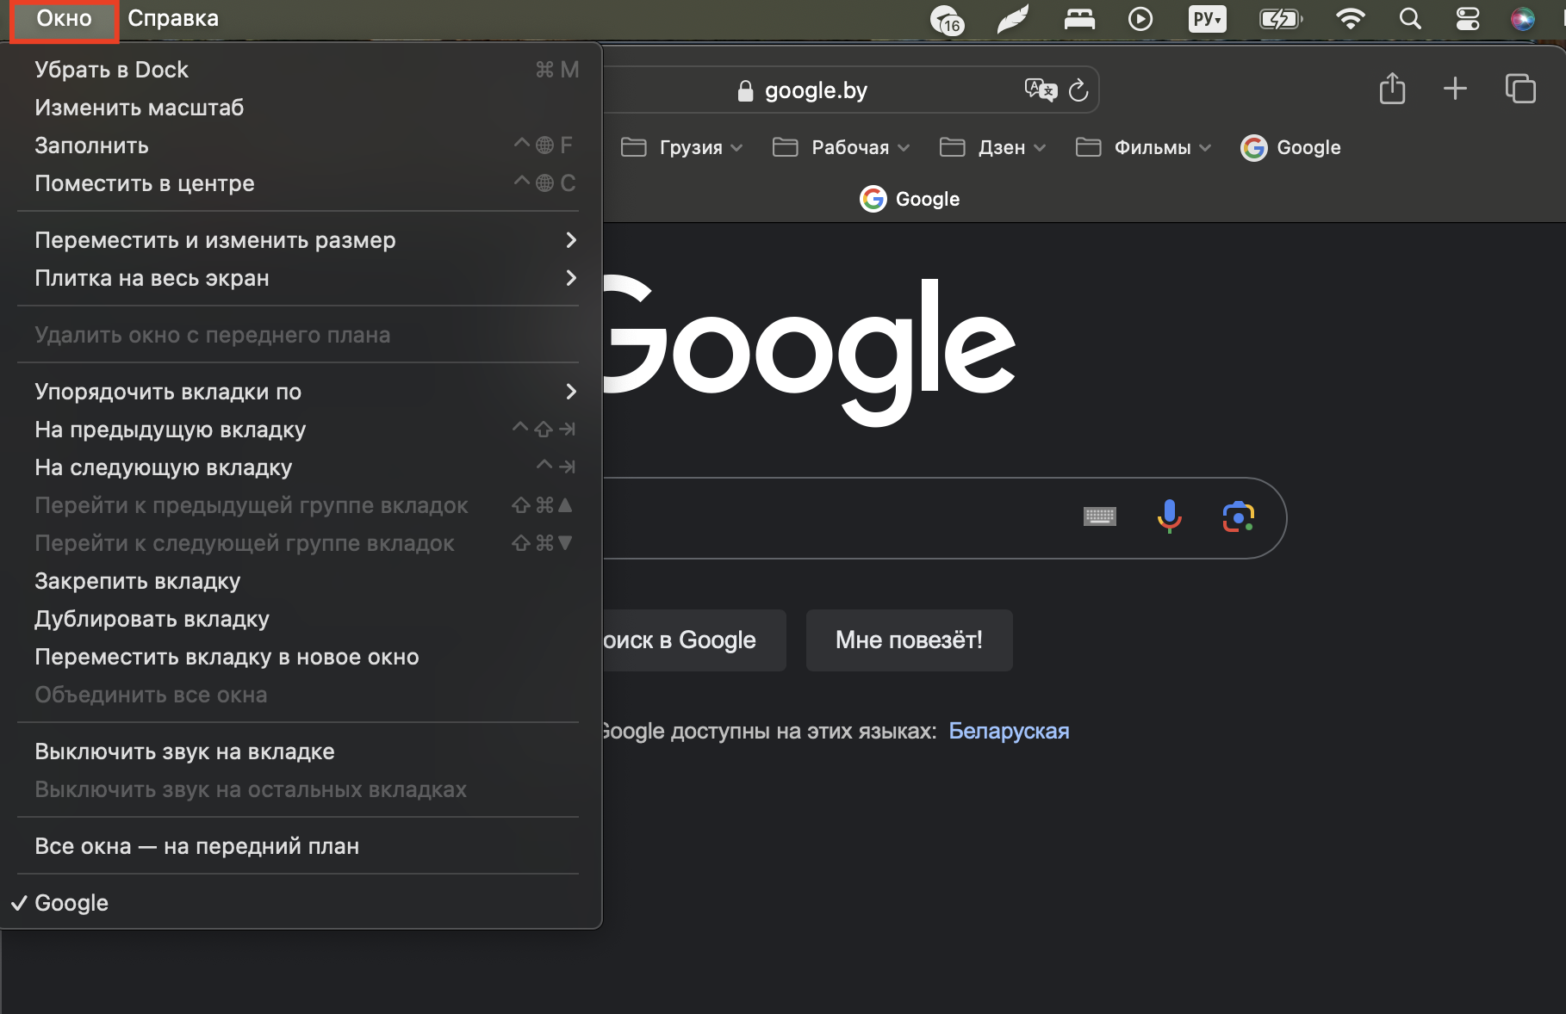The height and width of the screenshot is (1014, 1566).
Task: Launch Siri from the menu bar
Action: pos(1523,18)
